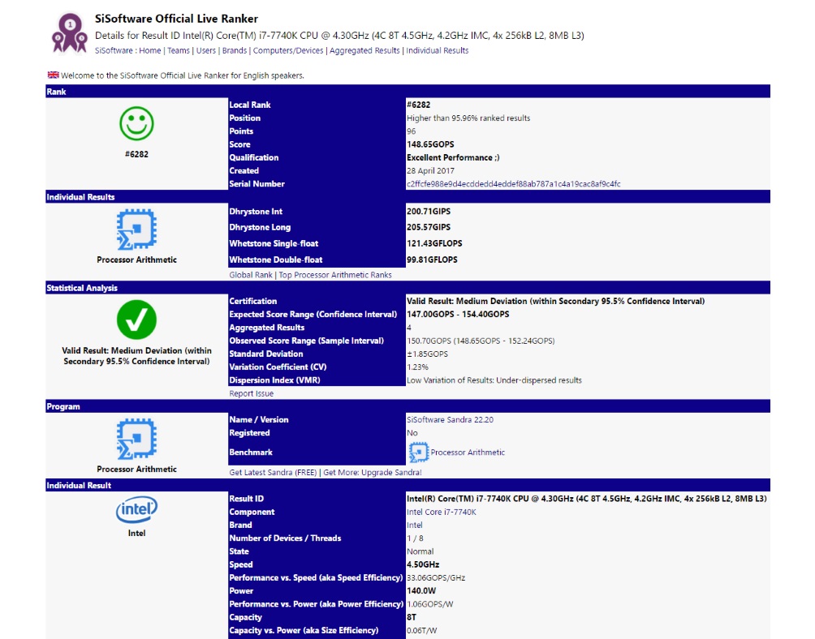Open the Global Rank link

tap(251, 275)
